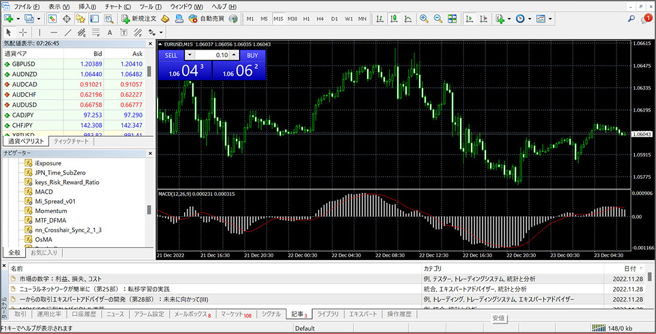Select the arrow cursor tool
Screen dimensions: 656x334
click(x=9, y=32)
